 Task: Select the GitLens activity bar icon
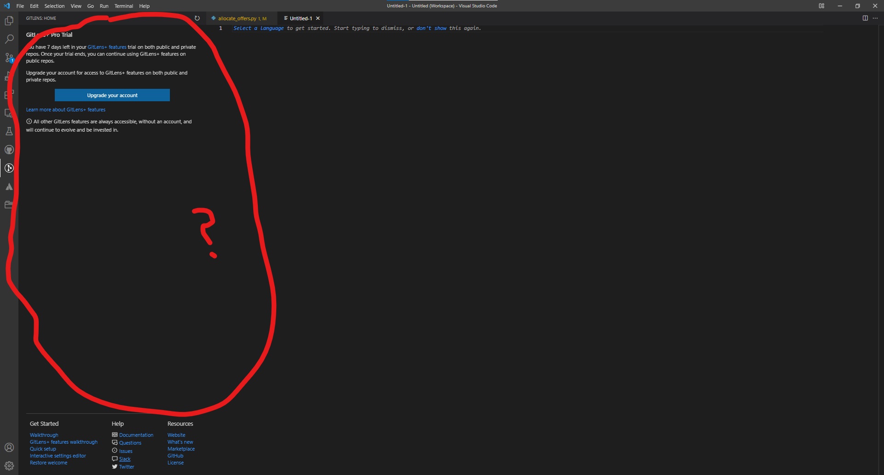click(x=9, y=168)
